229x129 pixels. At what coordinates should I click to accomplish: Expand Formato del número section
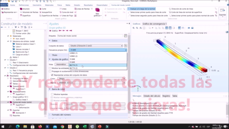pyautogui.click(x=50, y=115)
